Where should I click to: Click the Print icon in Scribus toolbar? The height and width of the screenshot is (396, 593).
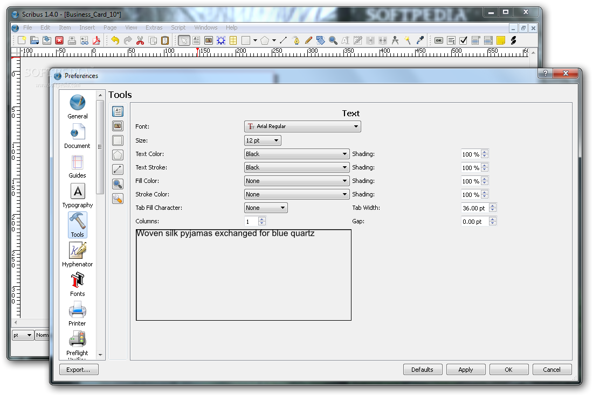[72, 40]
